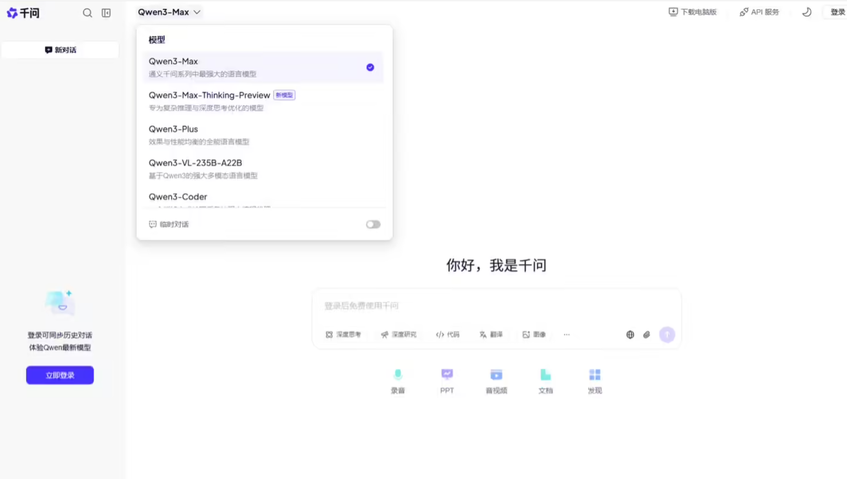The width and height of the screenshot is (847, 479).
Task: Toggle 深度思考 deep thinking mode
Action: coord(343,334)
